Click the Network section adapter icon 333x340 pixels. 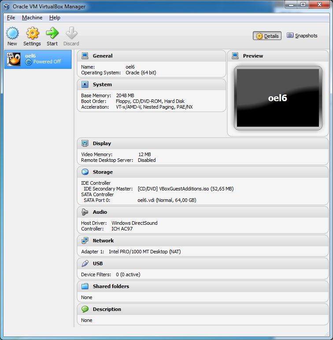[85, 241]
